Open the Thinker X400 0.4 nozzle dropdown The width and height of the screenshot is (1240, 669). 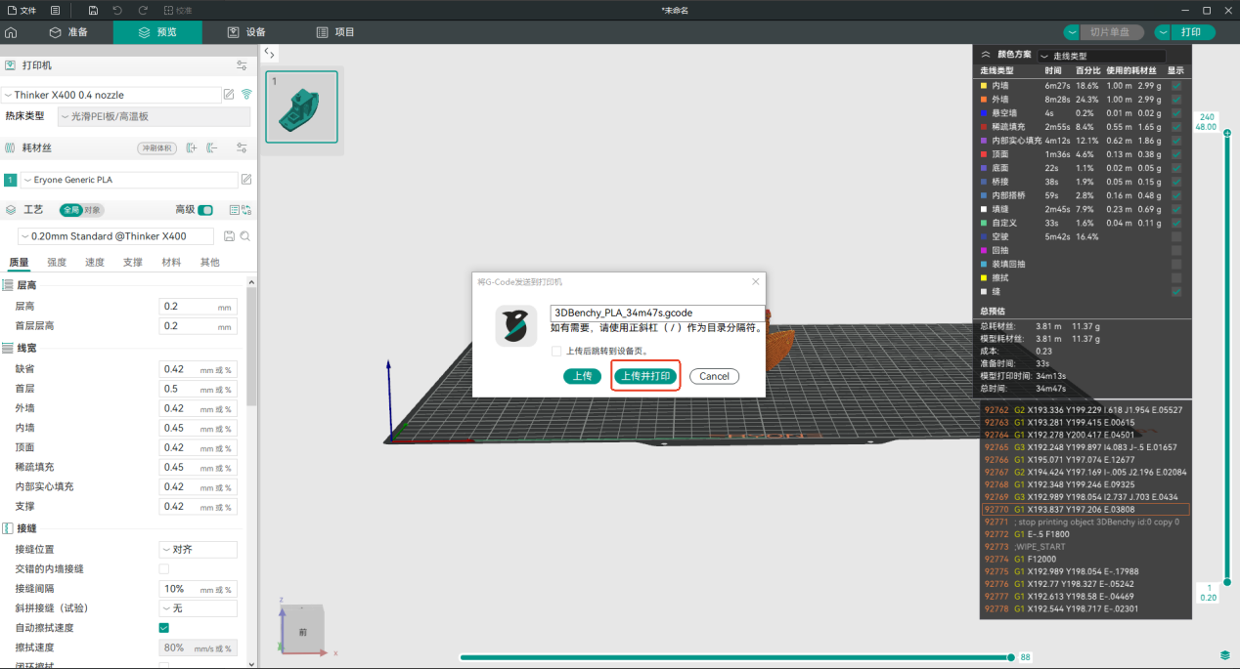click(x=111, y=95)
